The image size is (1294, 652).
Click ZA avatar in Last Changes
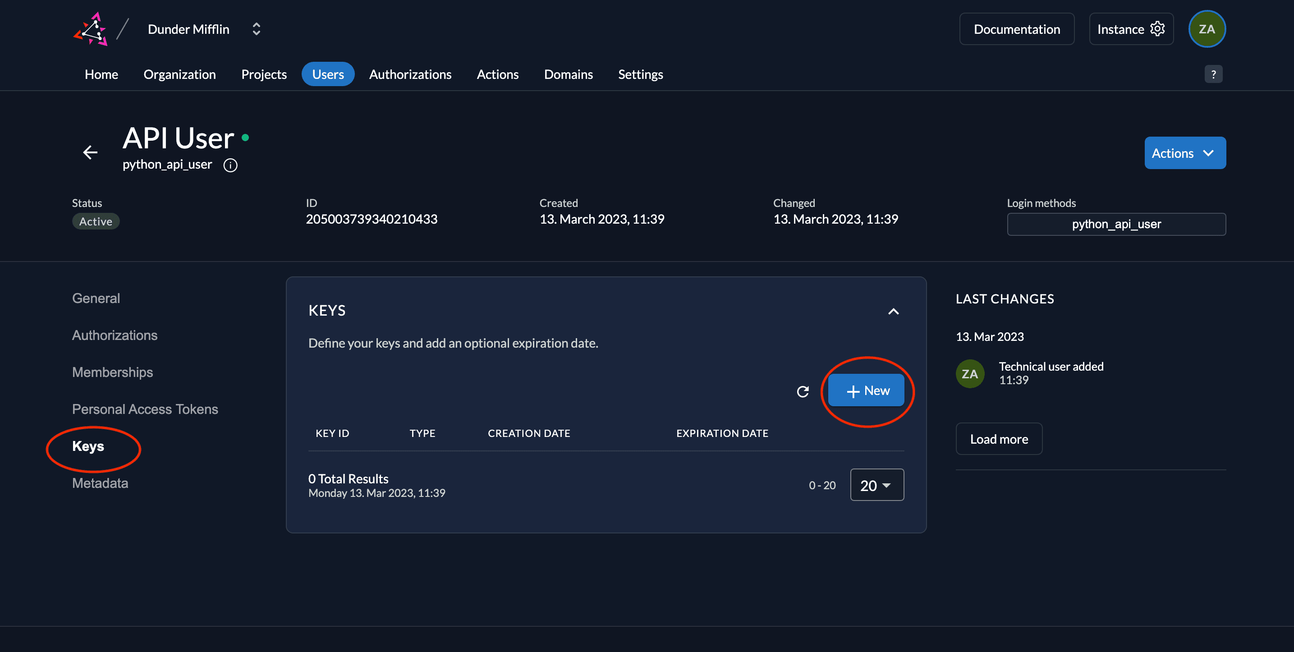pyautogui.click(x=969, y=374)
